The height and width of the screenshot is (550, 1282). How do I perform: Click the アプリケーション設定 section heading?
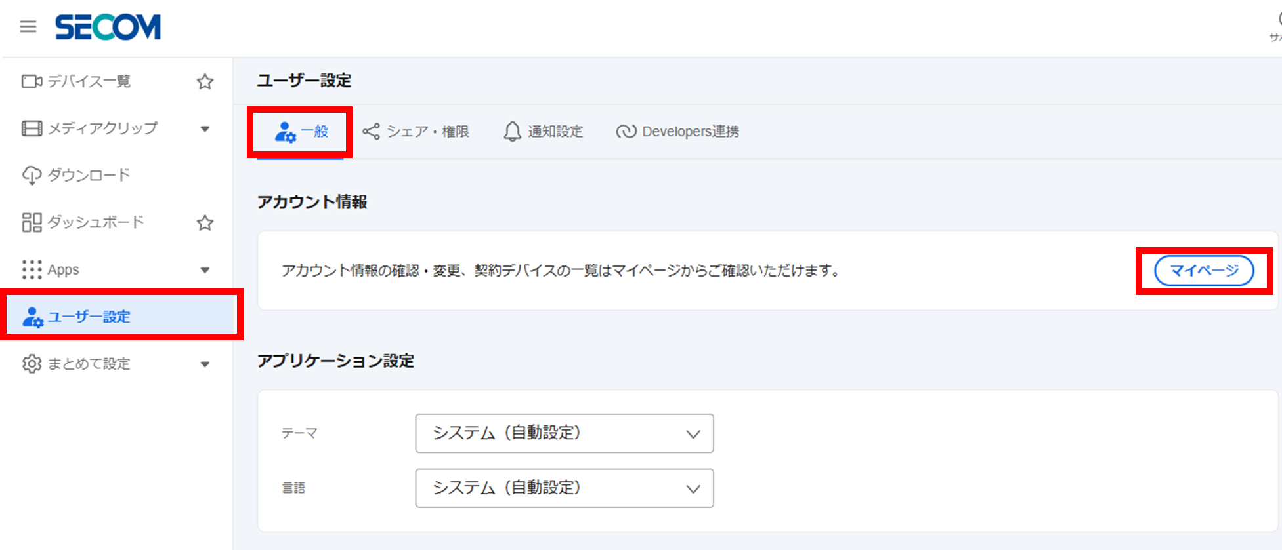(x=335, y=361)
